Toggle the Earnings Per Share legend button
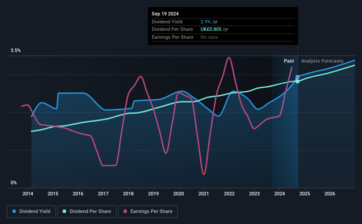 tap(148, 212)
